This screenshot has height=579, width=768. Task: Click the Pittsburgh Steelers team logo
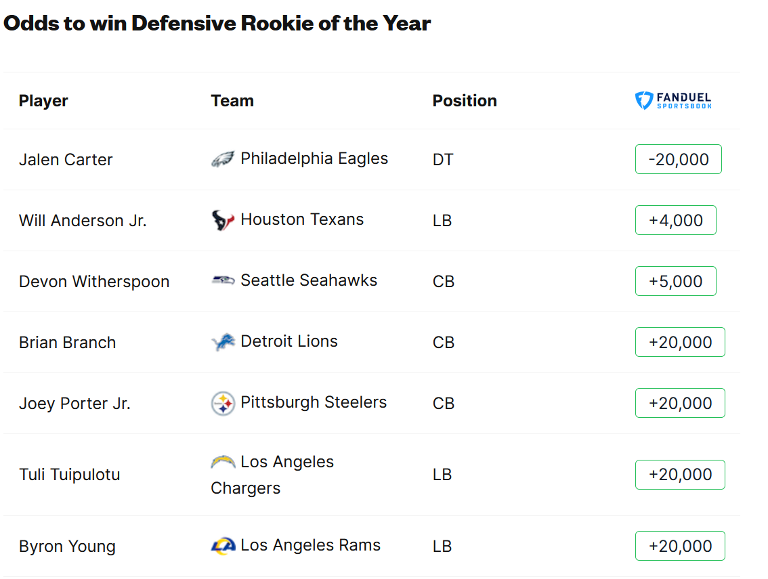tap(223, 403)
